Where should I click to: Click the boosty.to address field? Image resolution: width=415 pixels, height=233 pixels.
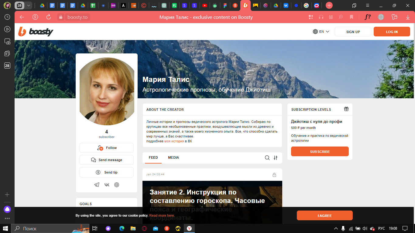point(77,17)
